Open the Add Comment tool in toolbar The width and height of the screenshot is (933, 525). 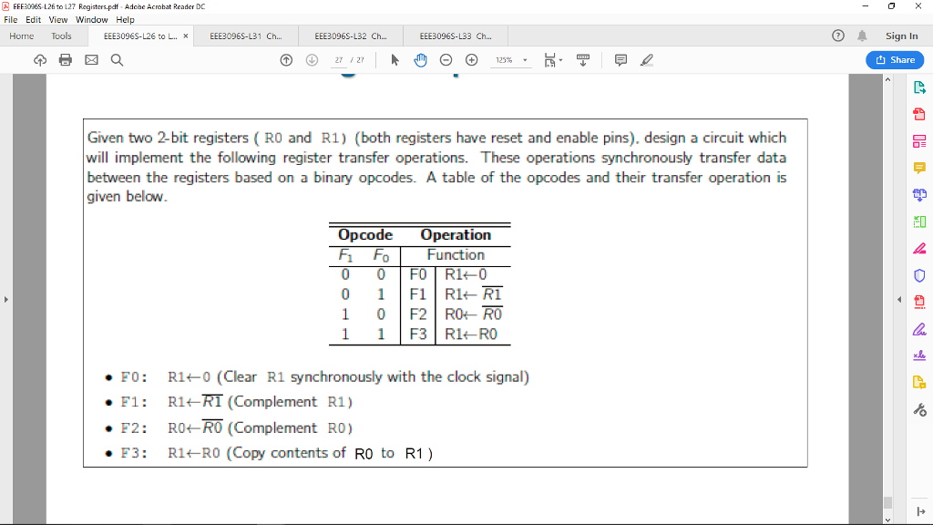pyautogui.click(x=621, y=60)
